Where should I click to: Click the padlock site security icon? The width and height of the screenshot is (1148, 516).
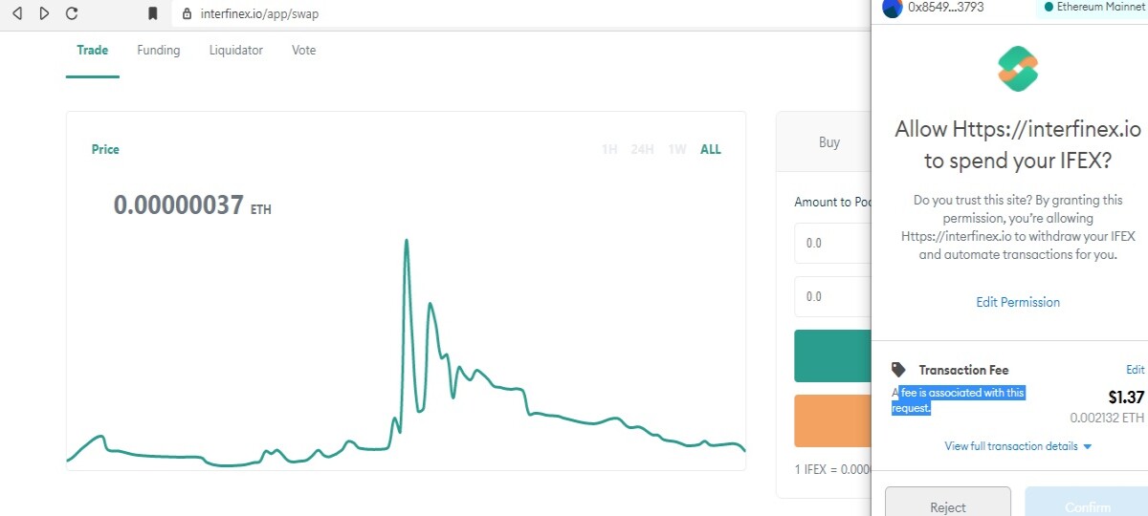tap(188, 13)
